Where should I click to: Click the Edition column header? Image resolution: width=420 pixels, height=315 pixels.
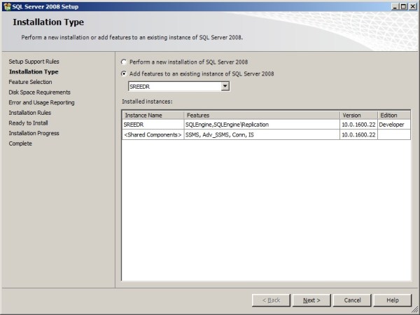(x=393, y=115)
